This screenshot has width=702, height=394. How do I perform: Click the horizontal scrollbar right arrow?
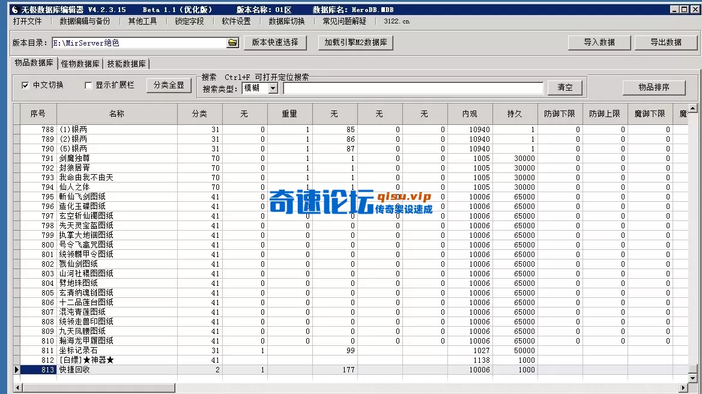point(683,388)
